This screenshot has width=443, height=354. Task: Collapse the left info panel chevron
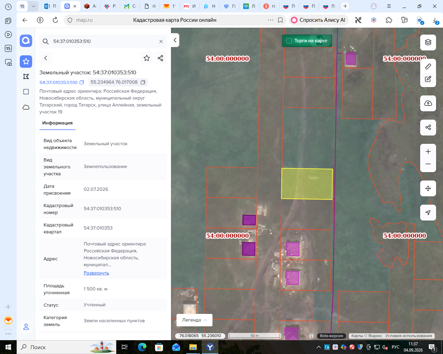pyautogui.click(x=175, y=40)
